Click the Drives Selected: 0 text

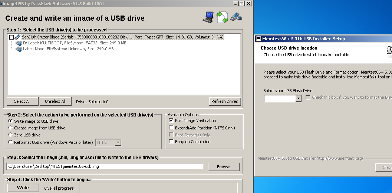tap(92, 102)
